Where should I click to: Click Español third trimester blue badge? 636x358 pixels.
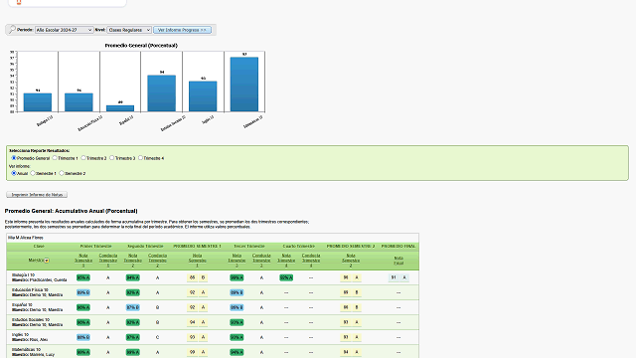[237, 307]
